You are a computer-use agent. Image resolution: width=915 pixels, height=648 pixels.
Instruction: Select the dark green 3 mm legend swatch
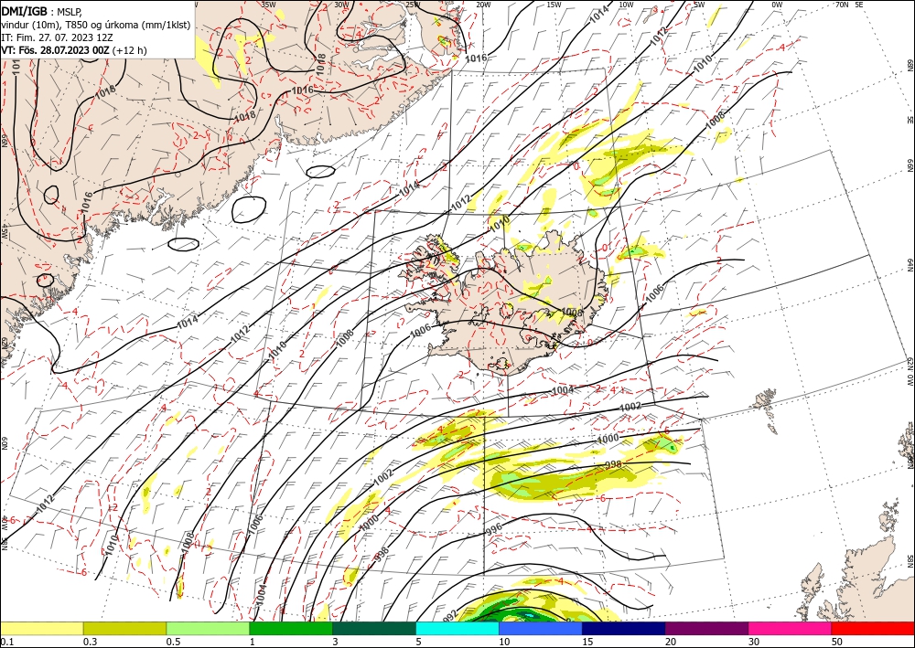(x=374, y=628)
